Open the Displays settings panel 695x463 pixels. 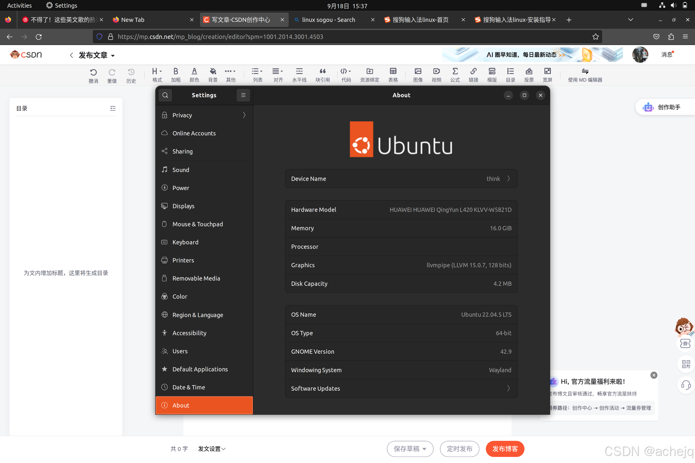click(x=183, y=206)
